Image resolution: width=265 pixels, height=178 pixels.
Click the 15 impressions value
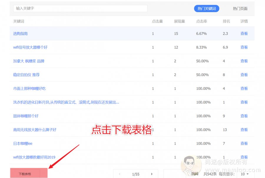point(176,34)
